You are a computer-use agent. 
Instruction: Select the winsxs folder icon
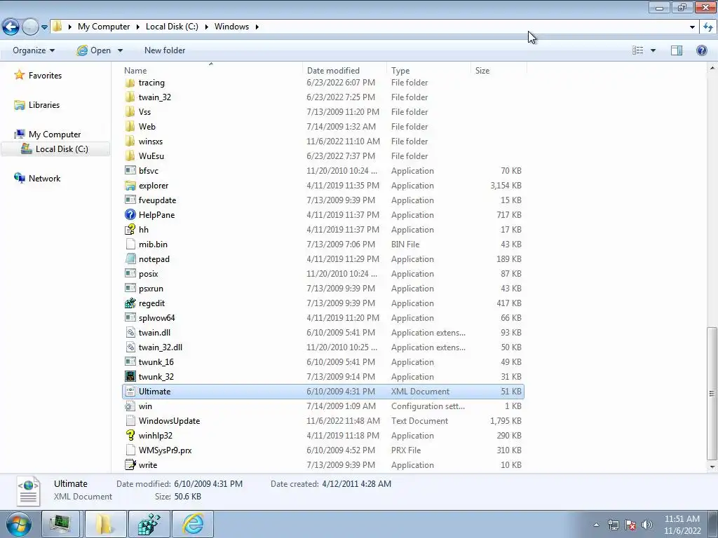click(x=130, y=141)
